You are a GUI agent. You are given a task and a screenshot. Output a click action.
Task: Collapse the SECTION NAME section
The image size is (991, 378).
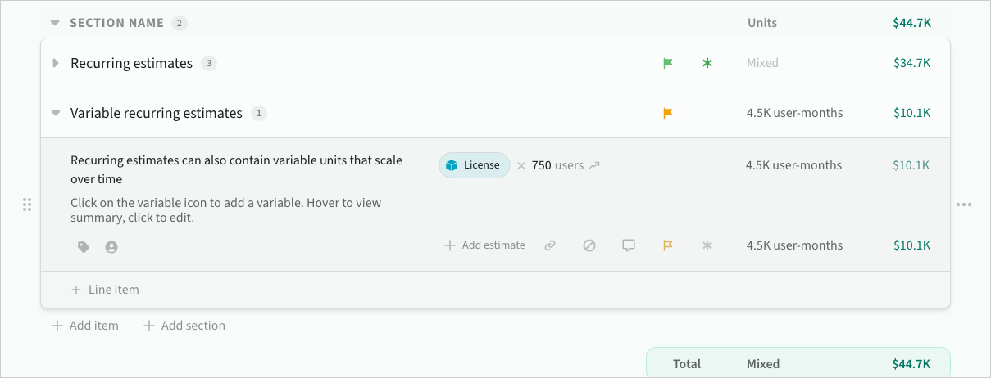tap(55, 23)
